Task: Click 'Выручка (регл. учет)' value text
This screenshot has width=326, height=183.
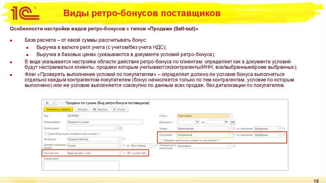Action: point(79,153)
